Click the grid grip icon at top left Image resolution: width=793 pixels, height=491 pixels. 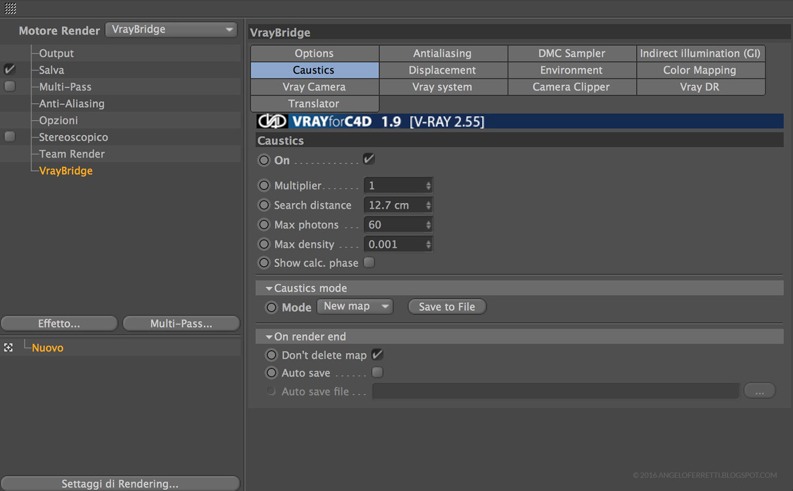tap(11, 8)
